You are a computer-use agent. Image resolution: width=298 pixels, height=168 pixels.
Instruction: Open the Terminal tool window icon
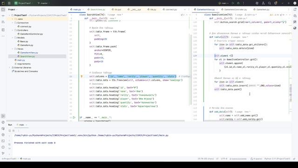coord(3,141)
